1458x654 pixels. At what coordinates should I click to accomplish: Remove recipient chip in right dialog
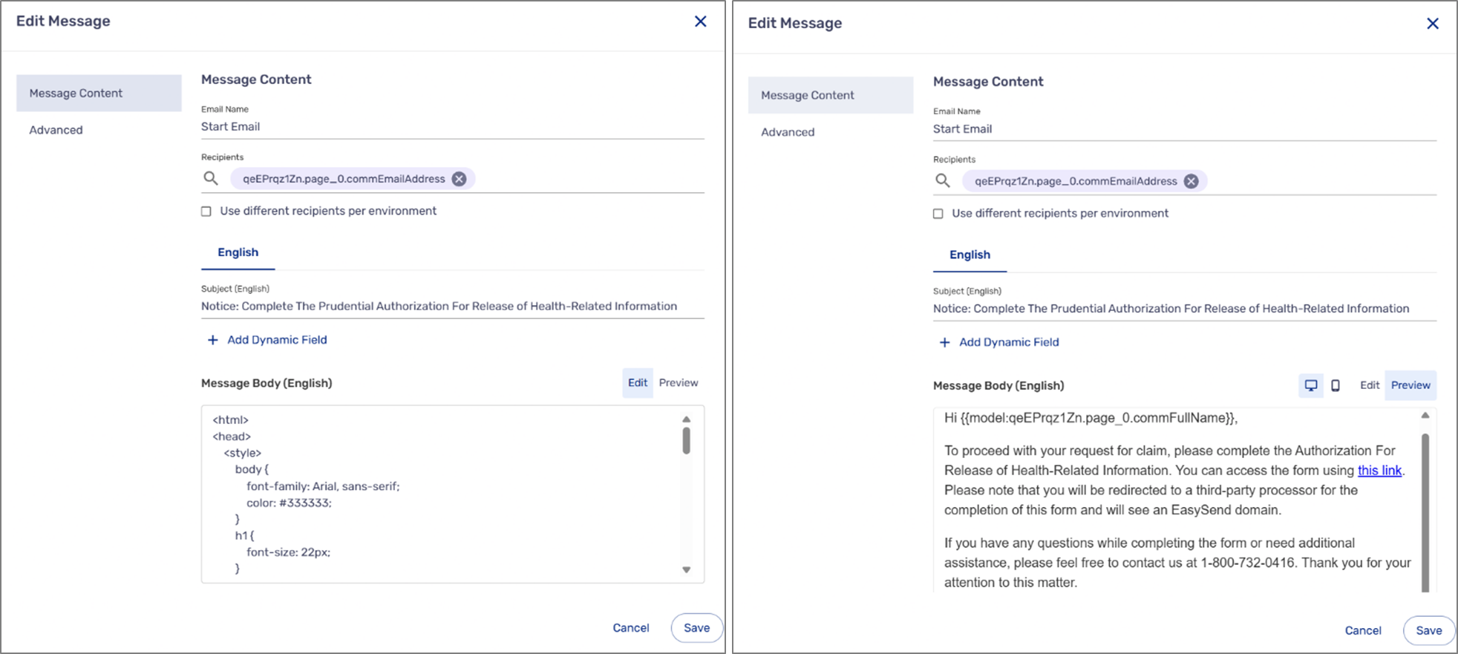(x=1191, y=181)
